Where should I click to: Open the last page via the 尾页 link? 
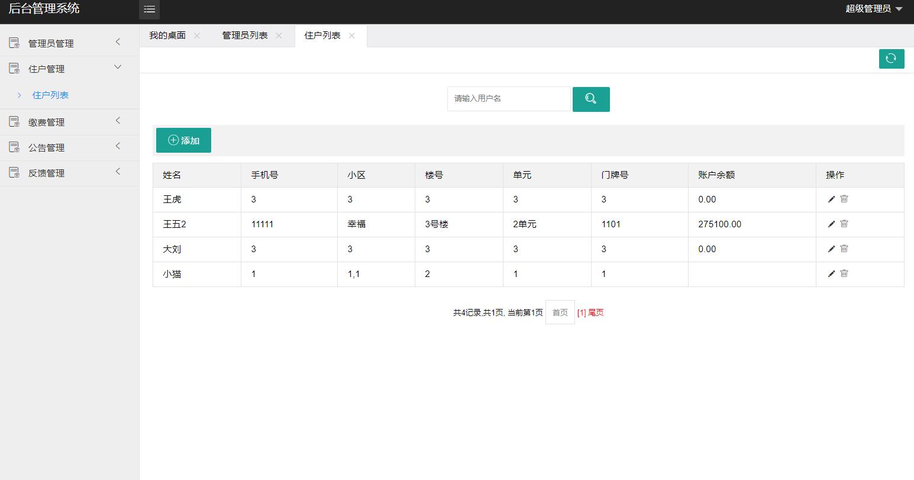(x=595, y=312)
